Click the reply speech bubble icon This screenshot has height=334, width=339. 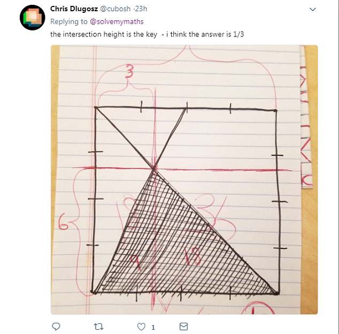point(56,326)
